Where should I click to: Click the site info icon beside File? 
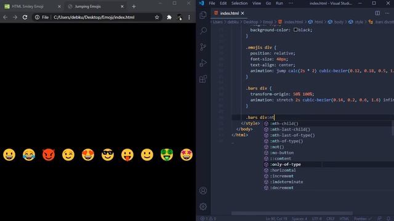pos(37,17)
